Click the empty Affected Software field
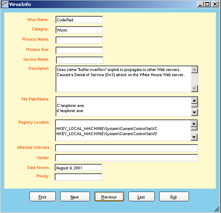Screen dimensions: 221x213 coord(126,148)
